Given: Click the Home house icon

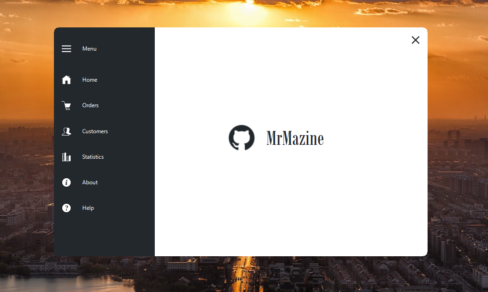Looking at the screenshot, I should click(x=66, y=79).
